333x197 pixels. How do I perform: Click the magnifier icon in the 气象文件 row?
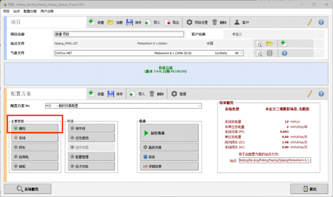(259, 53)
